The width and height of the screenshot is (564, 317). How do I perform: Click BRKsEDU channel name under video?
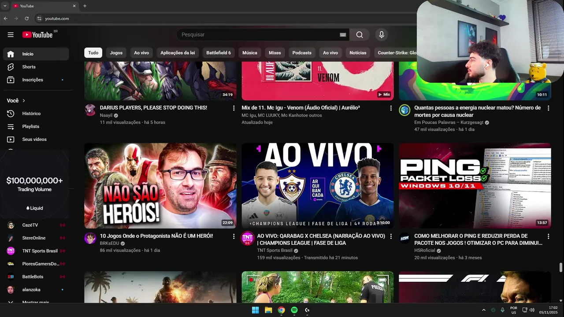click(109, 243)
